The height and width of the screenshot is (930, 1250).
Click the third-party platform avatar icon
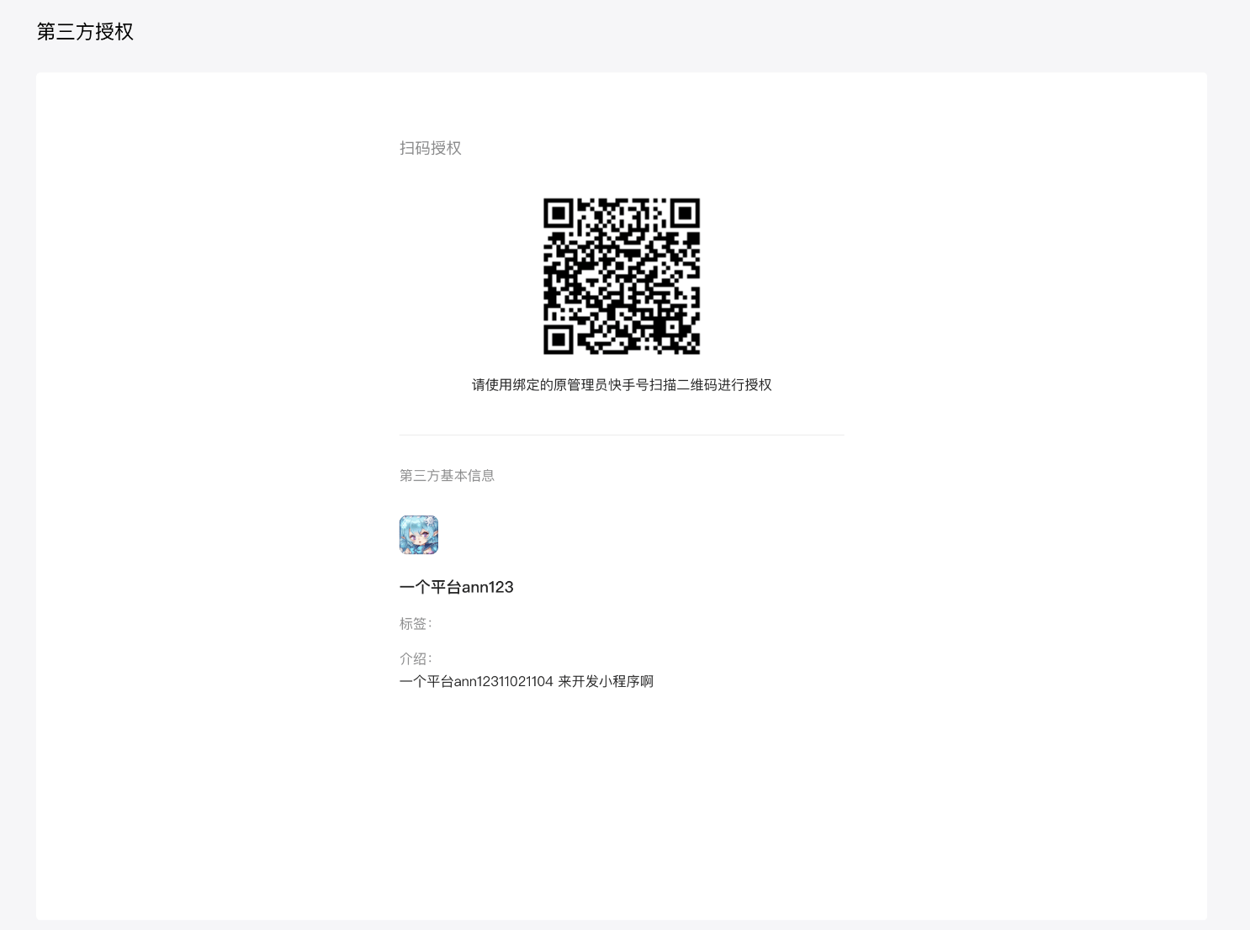(x=418, y=535)
